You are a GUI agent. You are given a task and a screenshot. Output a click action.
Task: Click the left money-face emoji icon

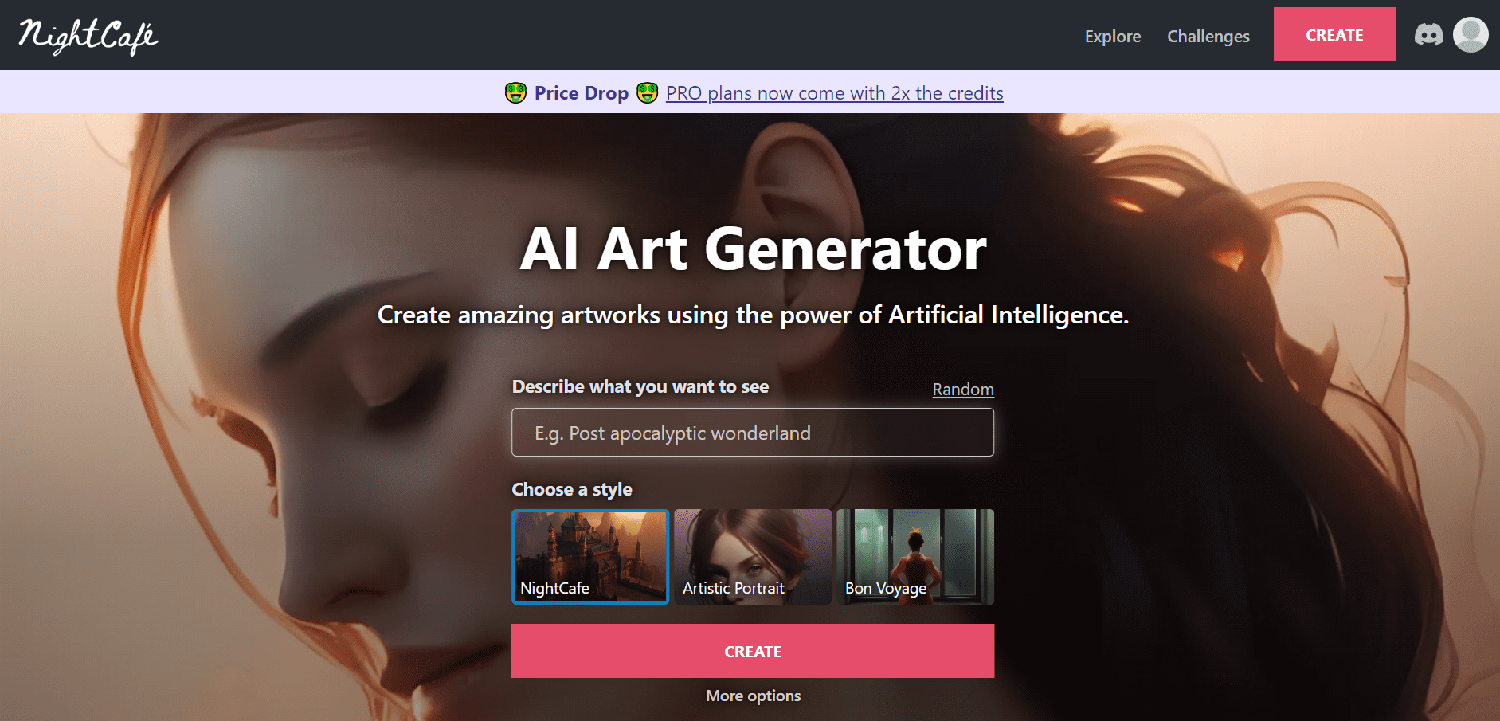(515, 93)
